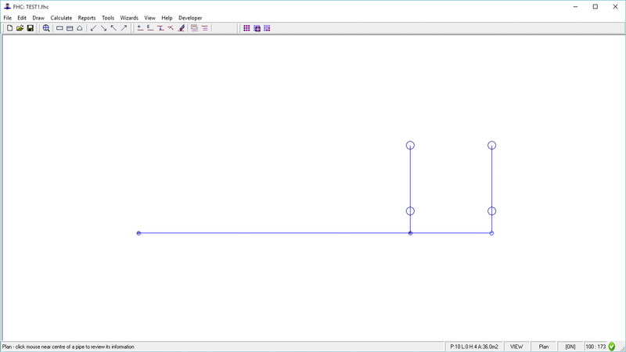Image resolution: width=626 pixels, height=352 pixels.
Task: Save the project using the floppy disk icon
Action: 30,28
